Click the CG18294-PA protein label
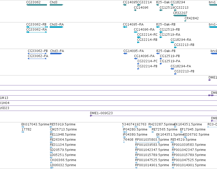Screen dimensions: 217x169 pyautogui.click(x=181, y=66)
